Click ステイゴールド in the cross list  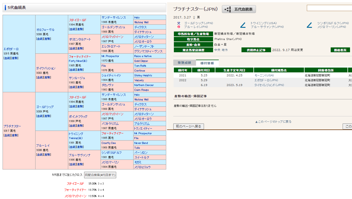click(75, 183)
